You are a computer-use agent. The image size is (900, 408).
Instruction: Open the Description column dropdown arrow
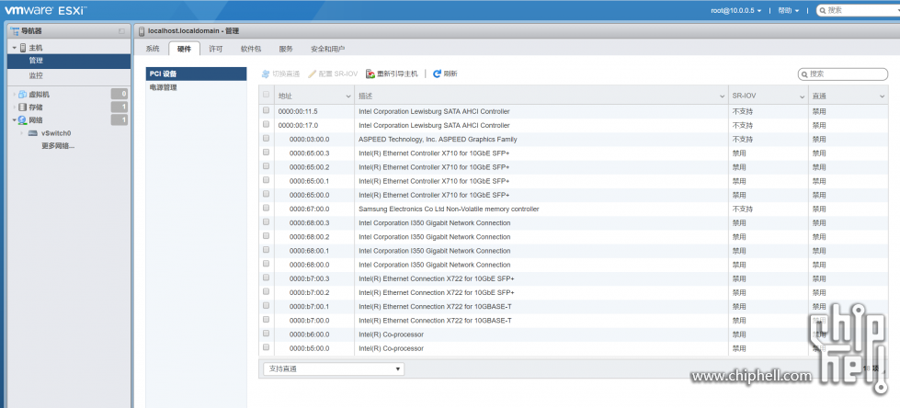[x=722, y=96]
